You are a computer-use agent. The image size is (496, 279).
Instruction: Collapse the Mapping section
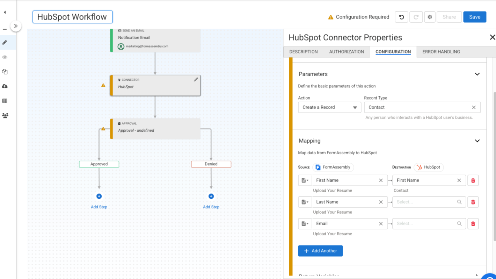[x=477, y=141]
